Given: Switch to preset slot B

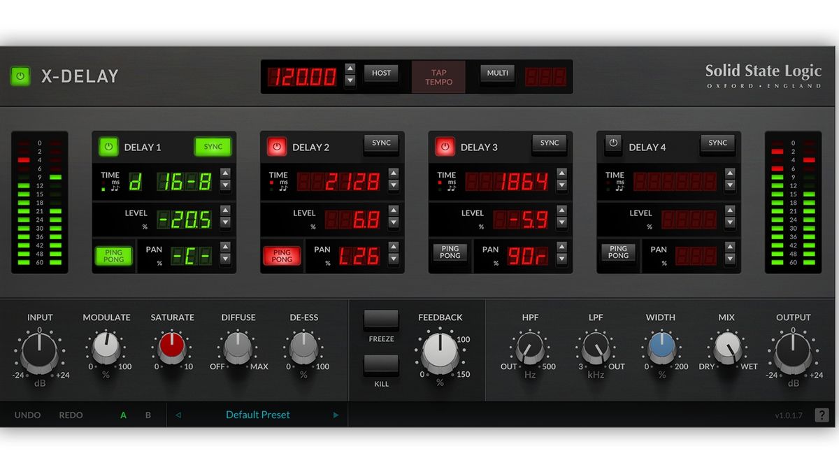Looking at the screenshot, I should point(148,415).
